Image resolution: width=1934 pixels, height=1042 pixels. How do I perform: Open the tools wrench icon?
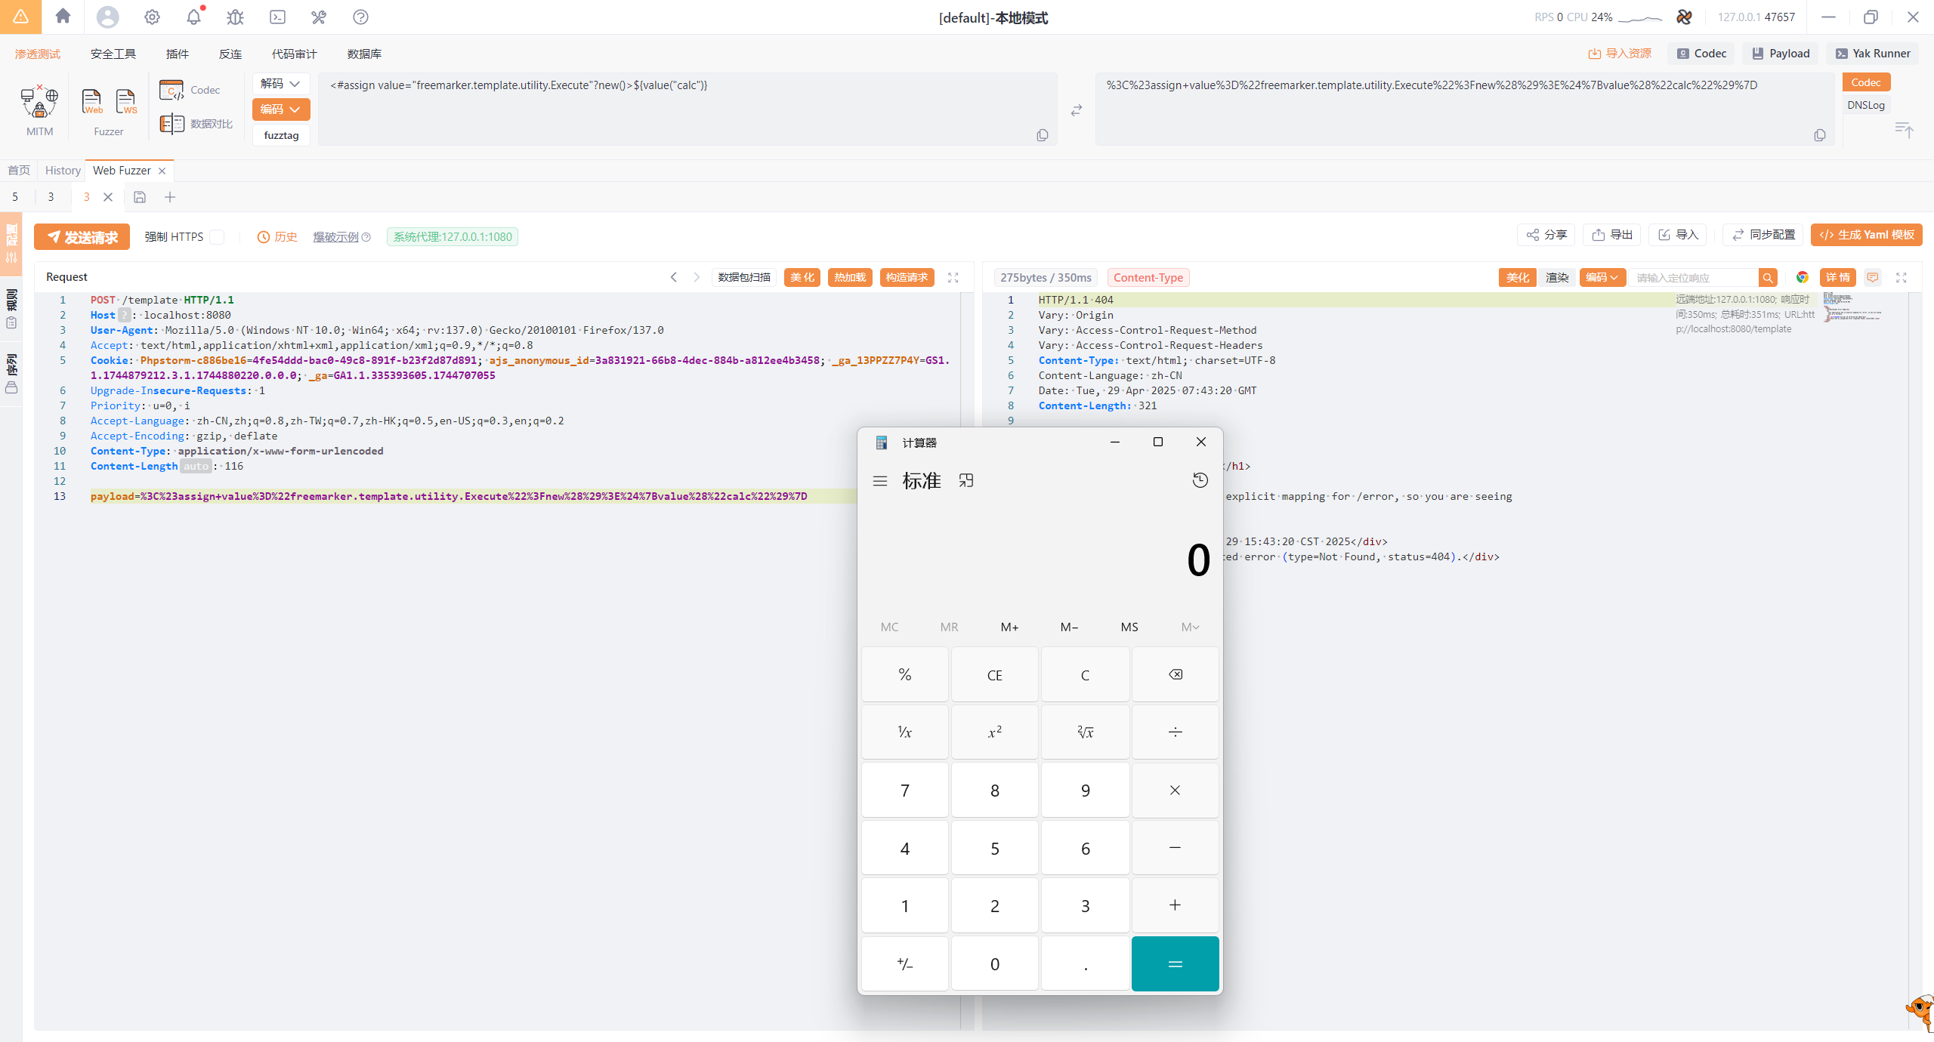pyautogui.click(x=319, y=17)
